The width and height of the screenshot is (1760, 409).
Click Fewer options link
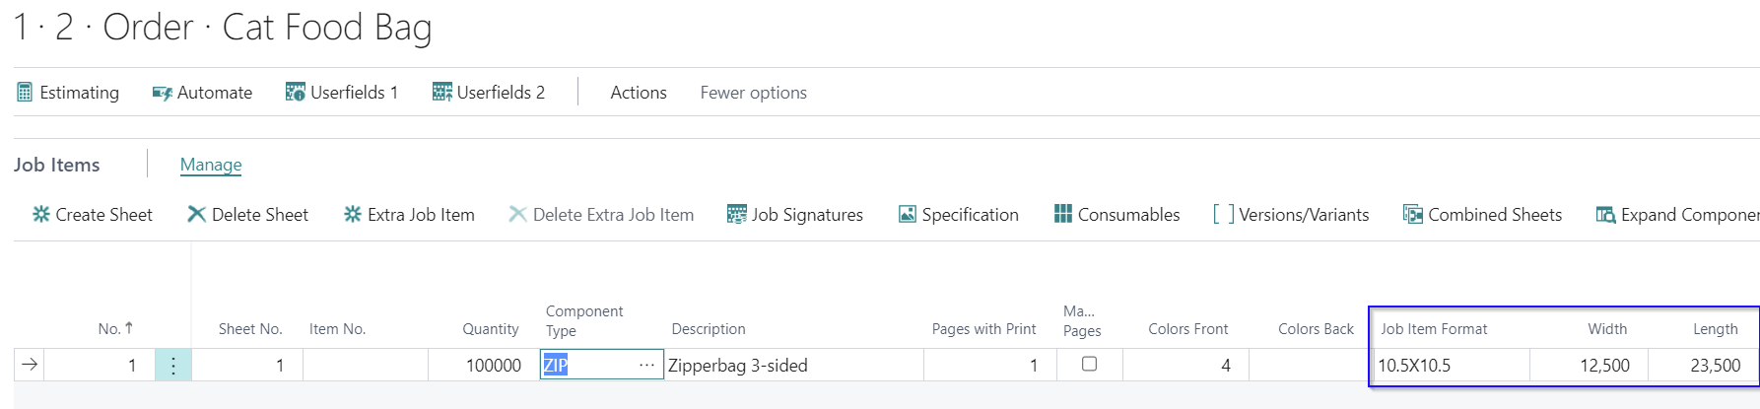753,93
